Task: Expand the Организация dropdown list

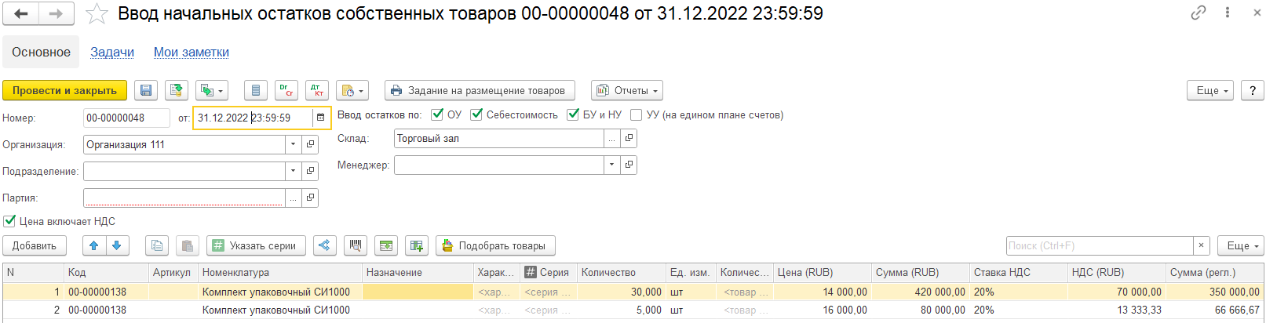Action: [x=293, y=145]
